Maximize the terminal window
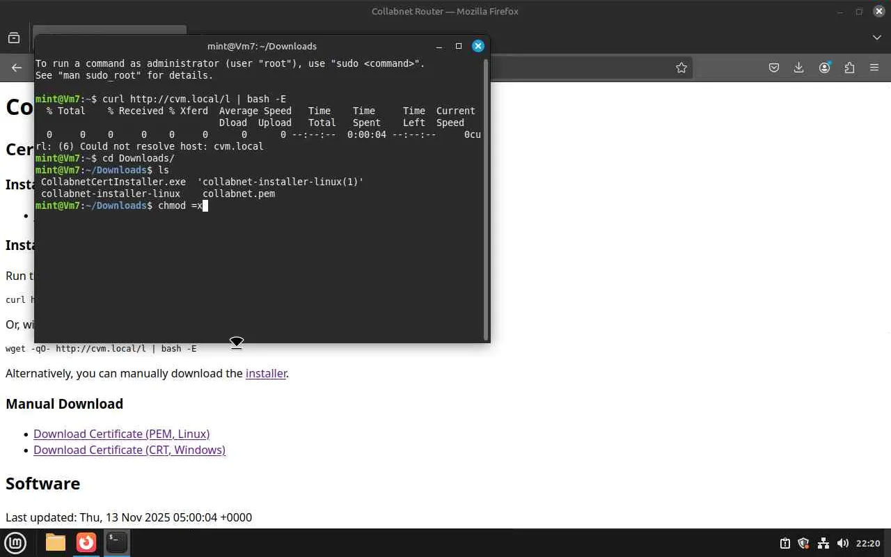 click(459, 46)
